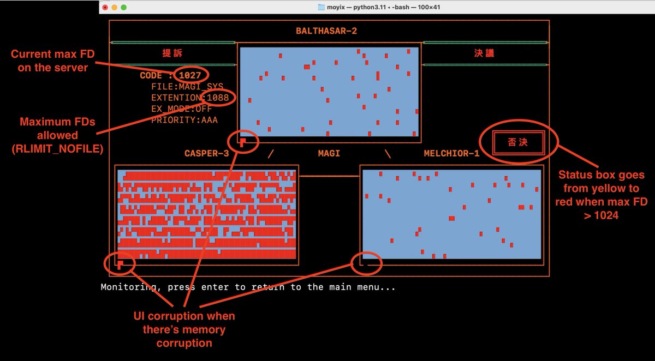Click the Monitoring press enter prompt line

click(x=248, y=287)
